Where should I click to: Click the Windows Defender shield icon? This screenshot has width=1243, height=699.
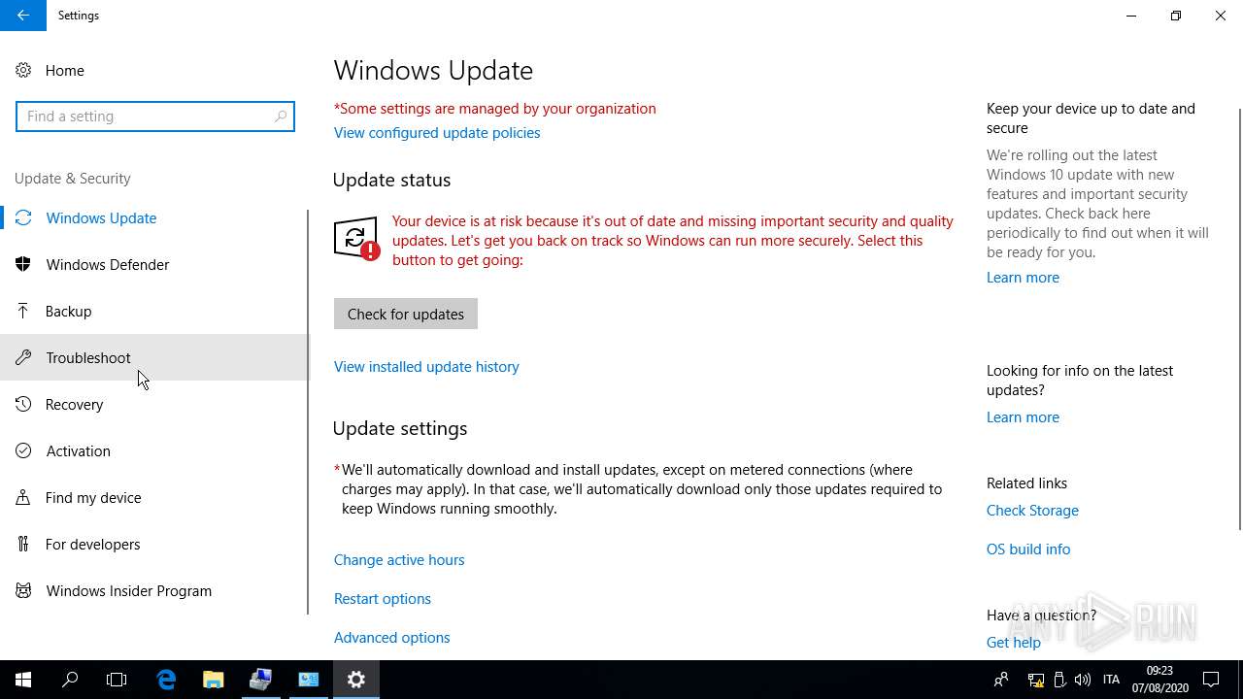[x=23, y=264]
